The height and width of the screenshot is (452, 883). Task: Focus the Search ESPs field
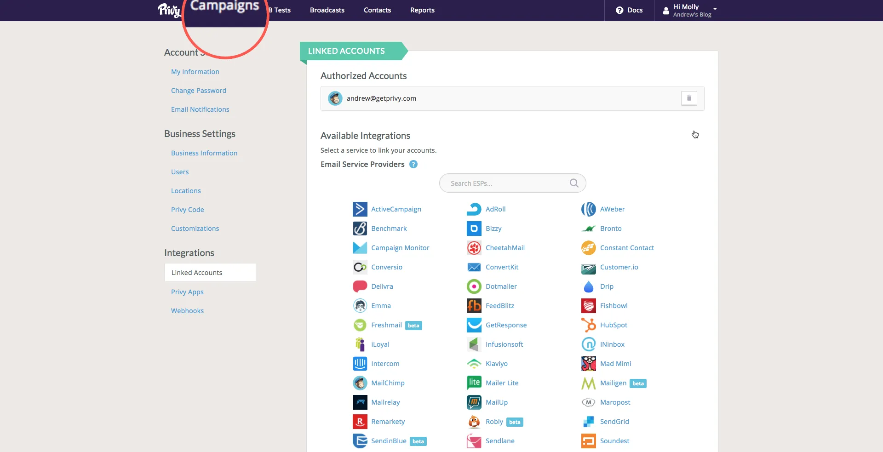pyautogui.click(x=512, y=183)
